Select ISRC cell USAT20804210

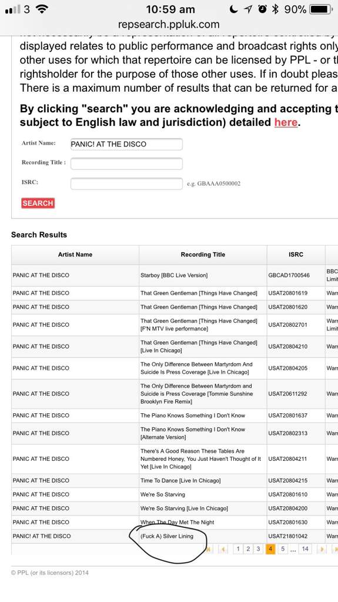coord(296,347)
